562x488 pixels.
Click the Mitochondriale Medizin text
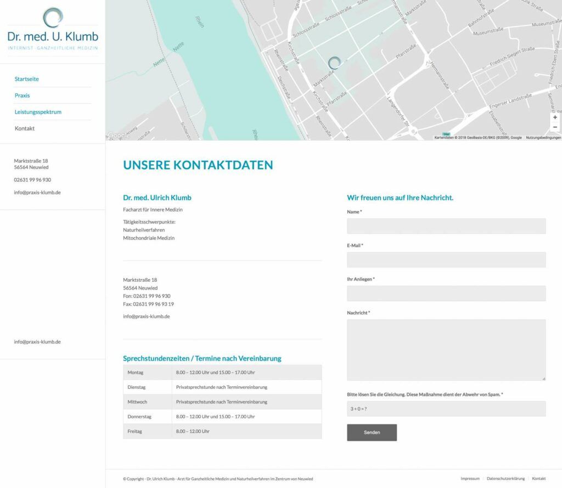[x=149, y=238]
